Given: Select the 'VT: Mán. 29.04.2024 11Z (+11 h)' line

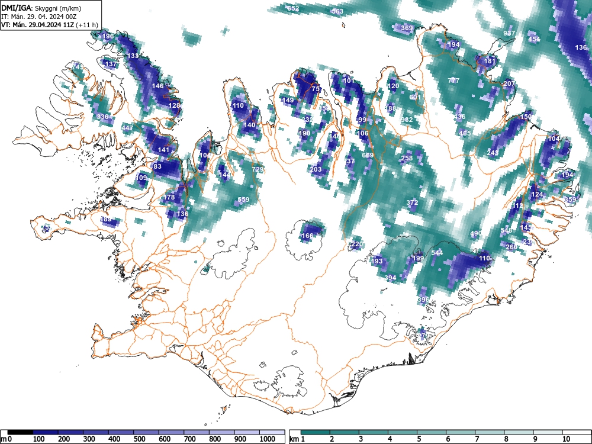Looking at the screenshot, I should tap(50, 25).
